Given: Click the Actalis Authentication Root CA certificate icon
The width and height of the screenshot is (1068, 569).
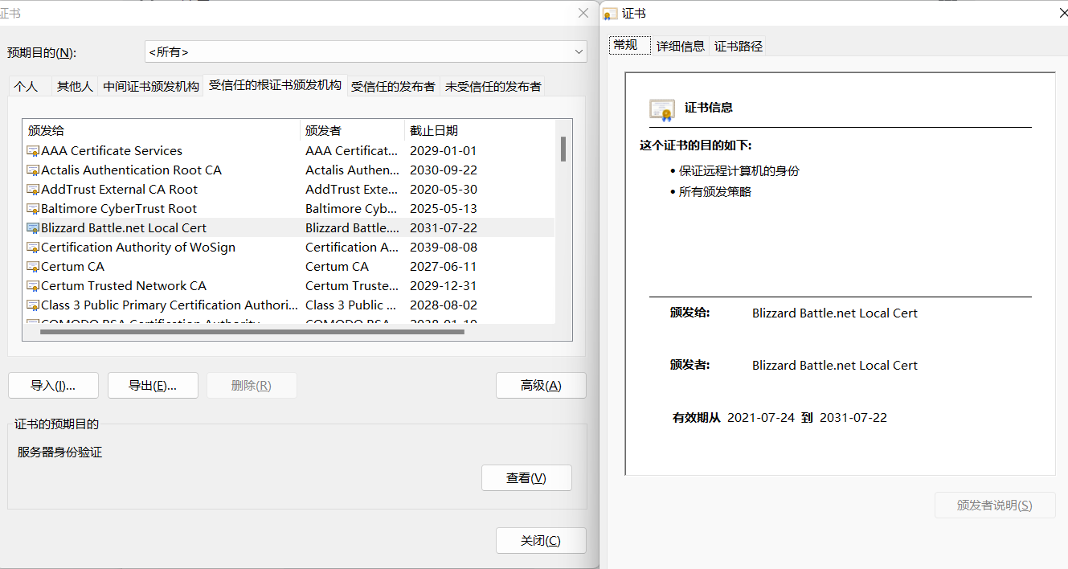Looking at the screenshot, I should click(x=33, y=170).
